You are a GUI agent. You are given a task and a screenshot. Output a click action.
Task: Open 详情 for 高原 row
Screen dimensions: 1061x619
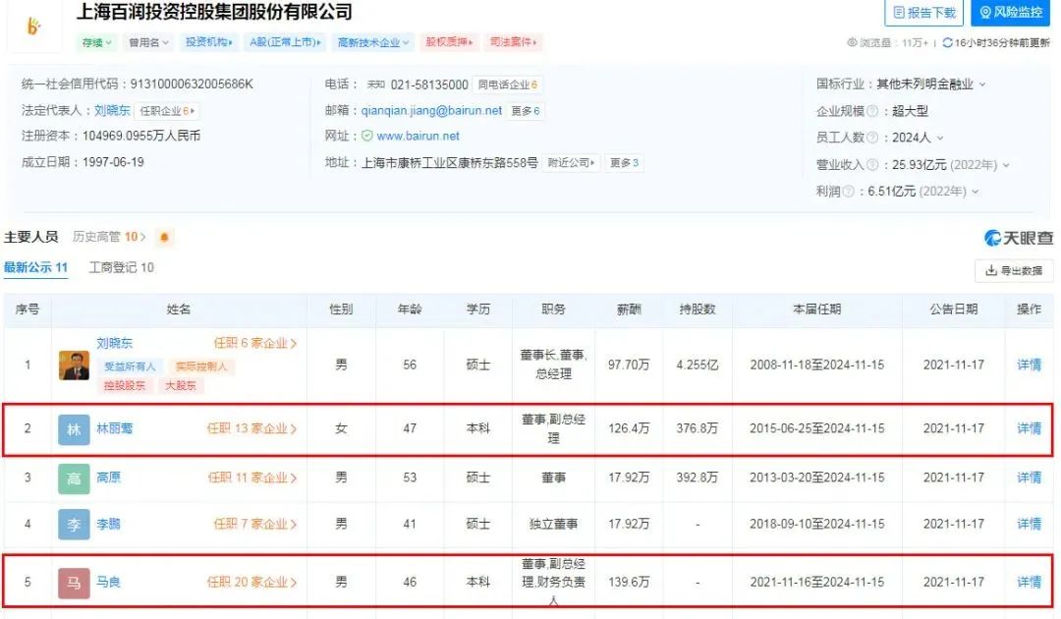[x=1029, y=478]
